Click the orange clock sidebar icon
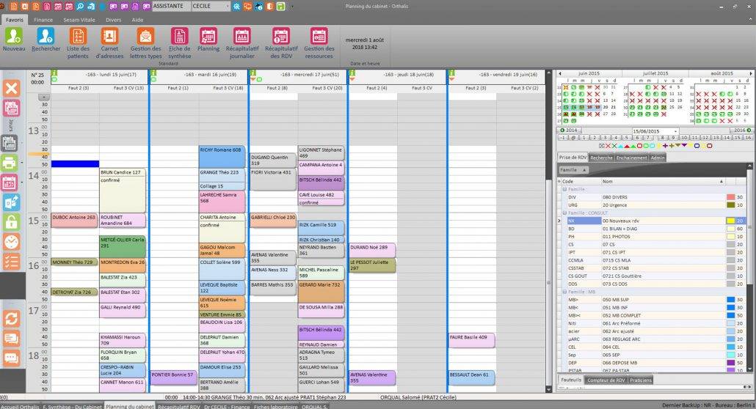756x409 pixels. (x=11, y=242)
